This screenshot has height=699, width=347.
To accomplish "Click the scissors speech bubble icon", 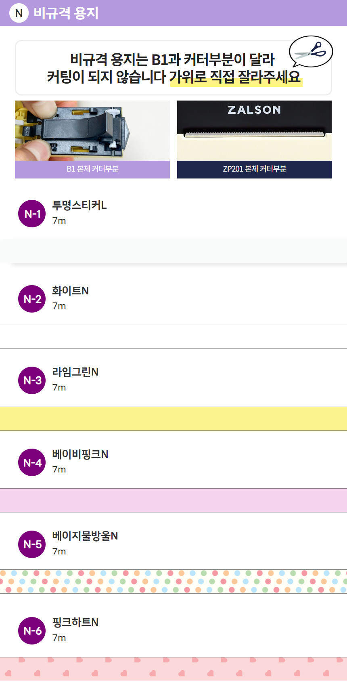I will coord(311,52).
